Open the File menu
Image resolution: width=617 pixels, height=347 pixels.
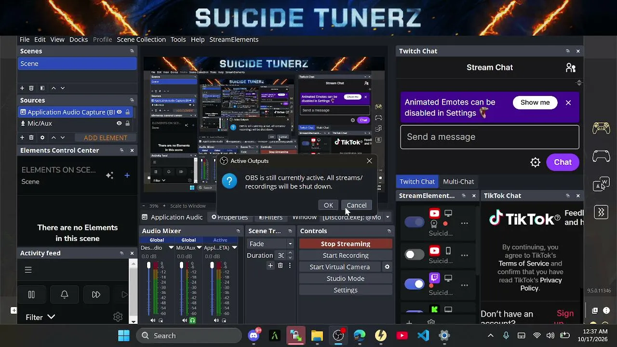tap(25, 40)
